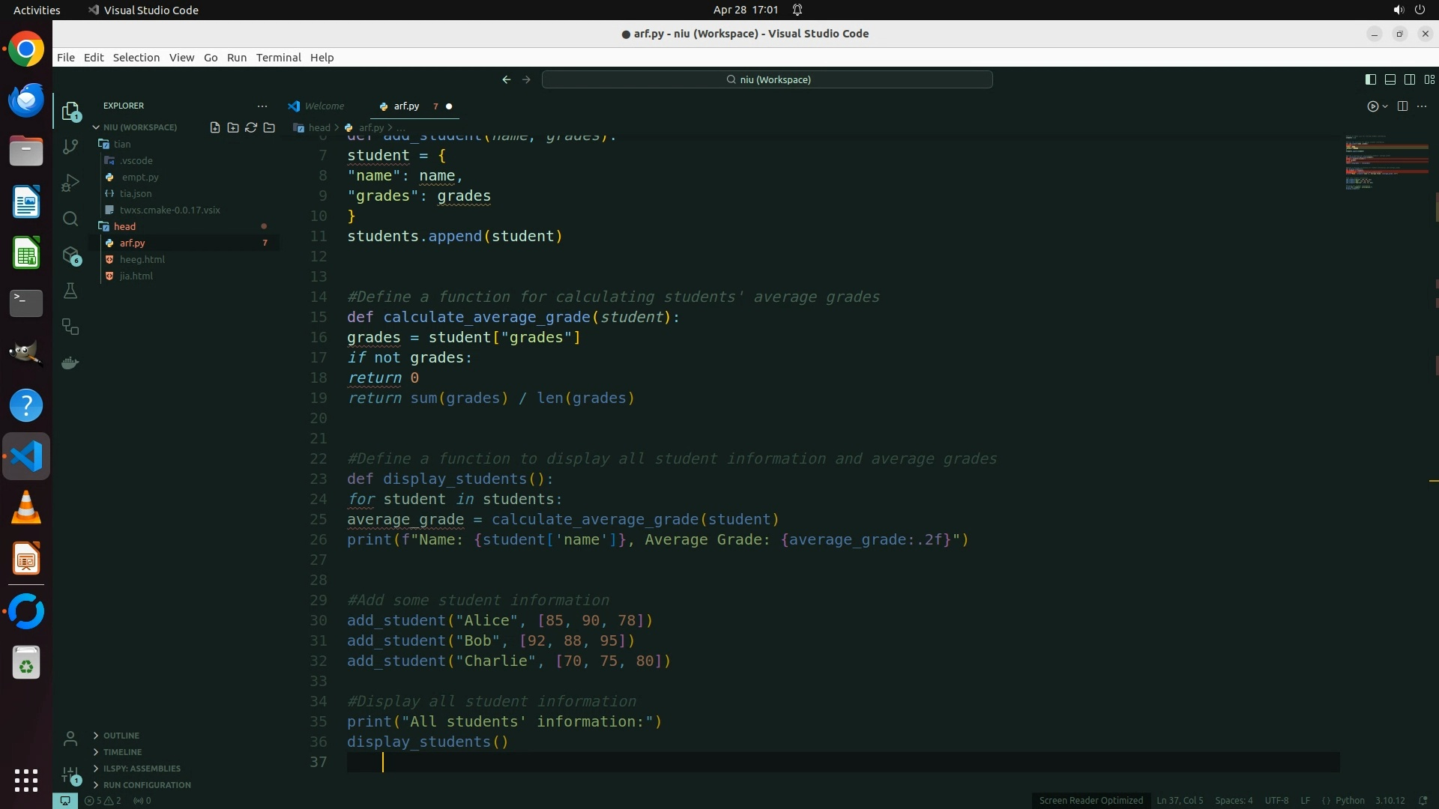
Task: Refresh the Explorer file tree
Action: (251, 127)
